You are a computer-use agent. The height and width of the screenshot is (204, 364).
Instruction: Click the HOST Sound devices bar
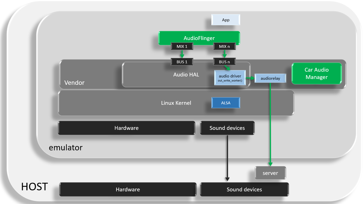tap(244, 189)
